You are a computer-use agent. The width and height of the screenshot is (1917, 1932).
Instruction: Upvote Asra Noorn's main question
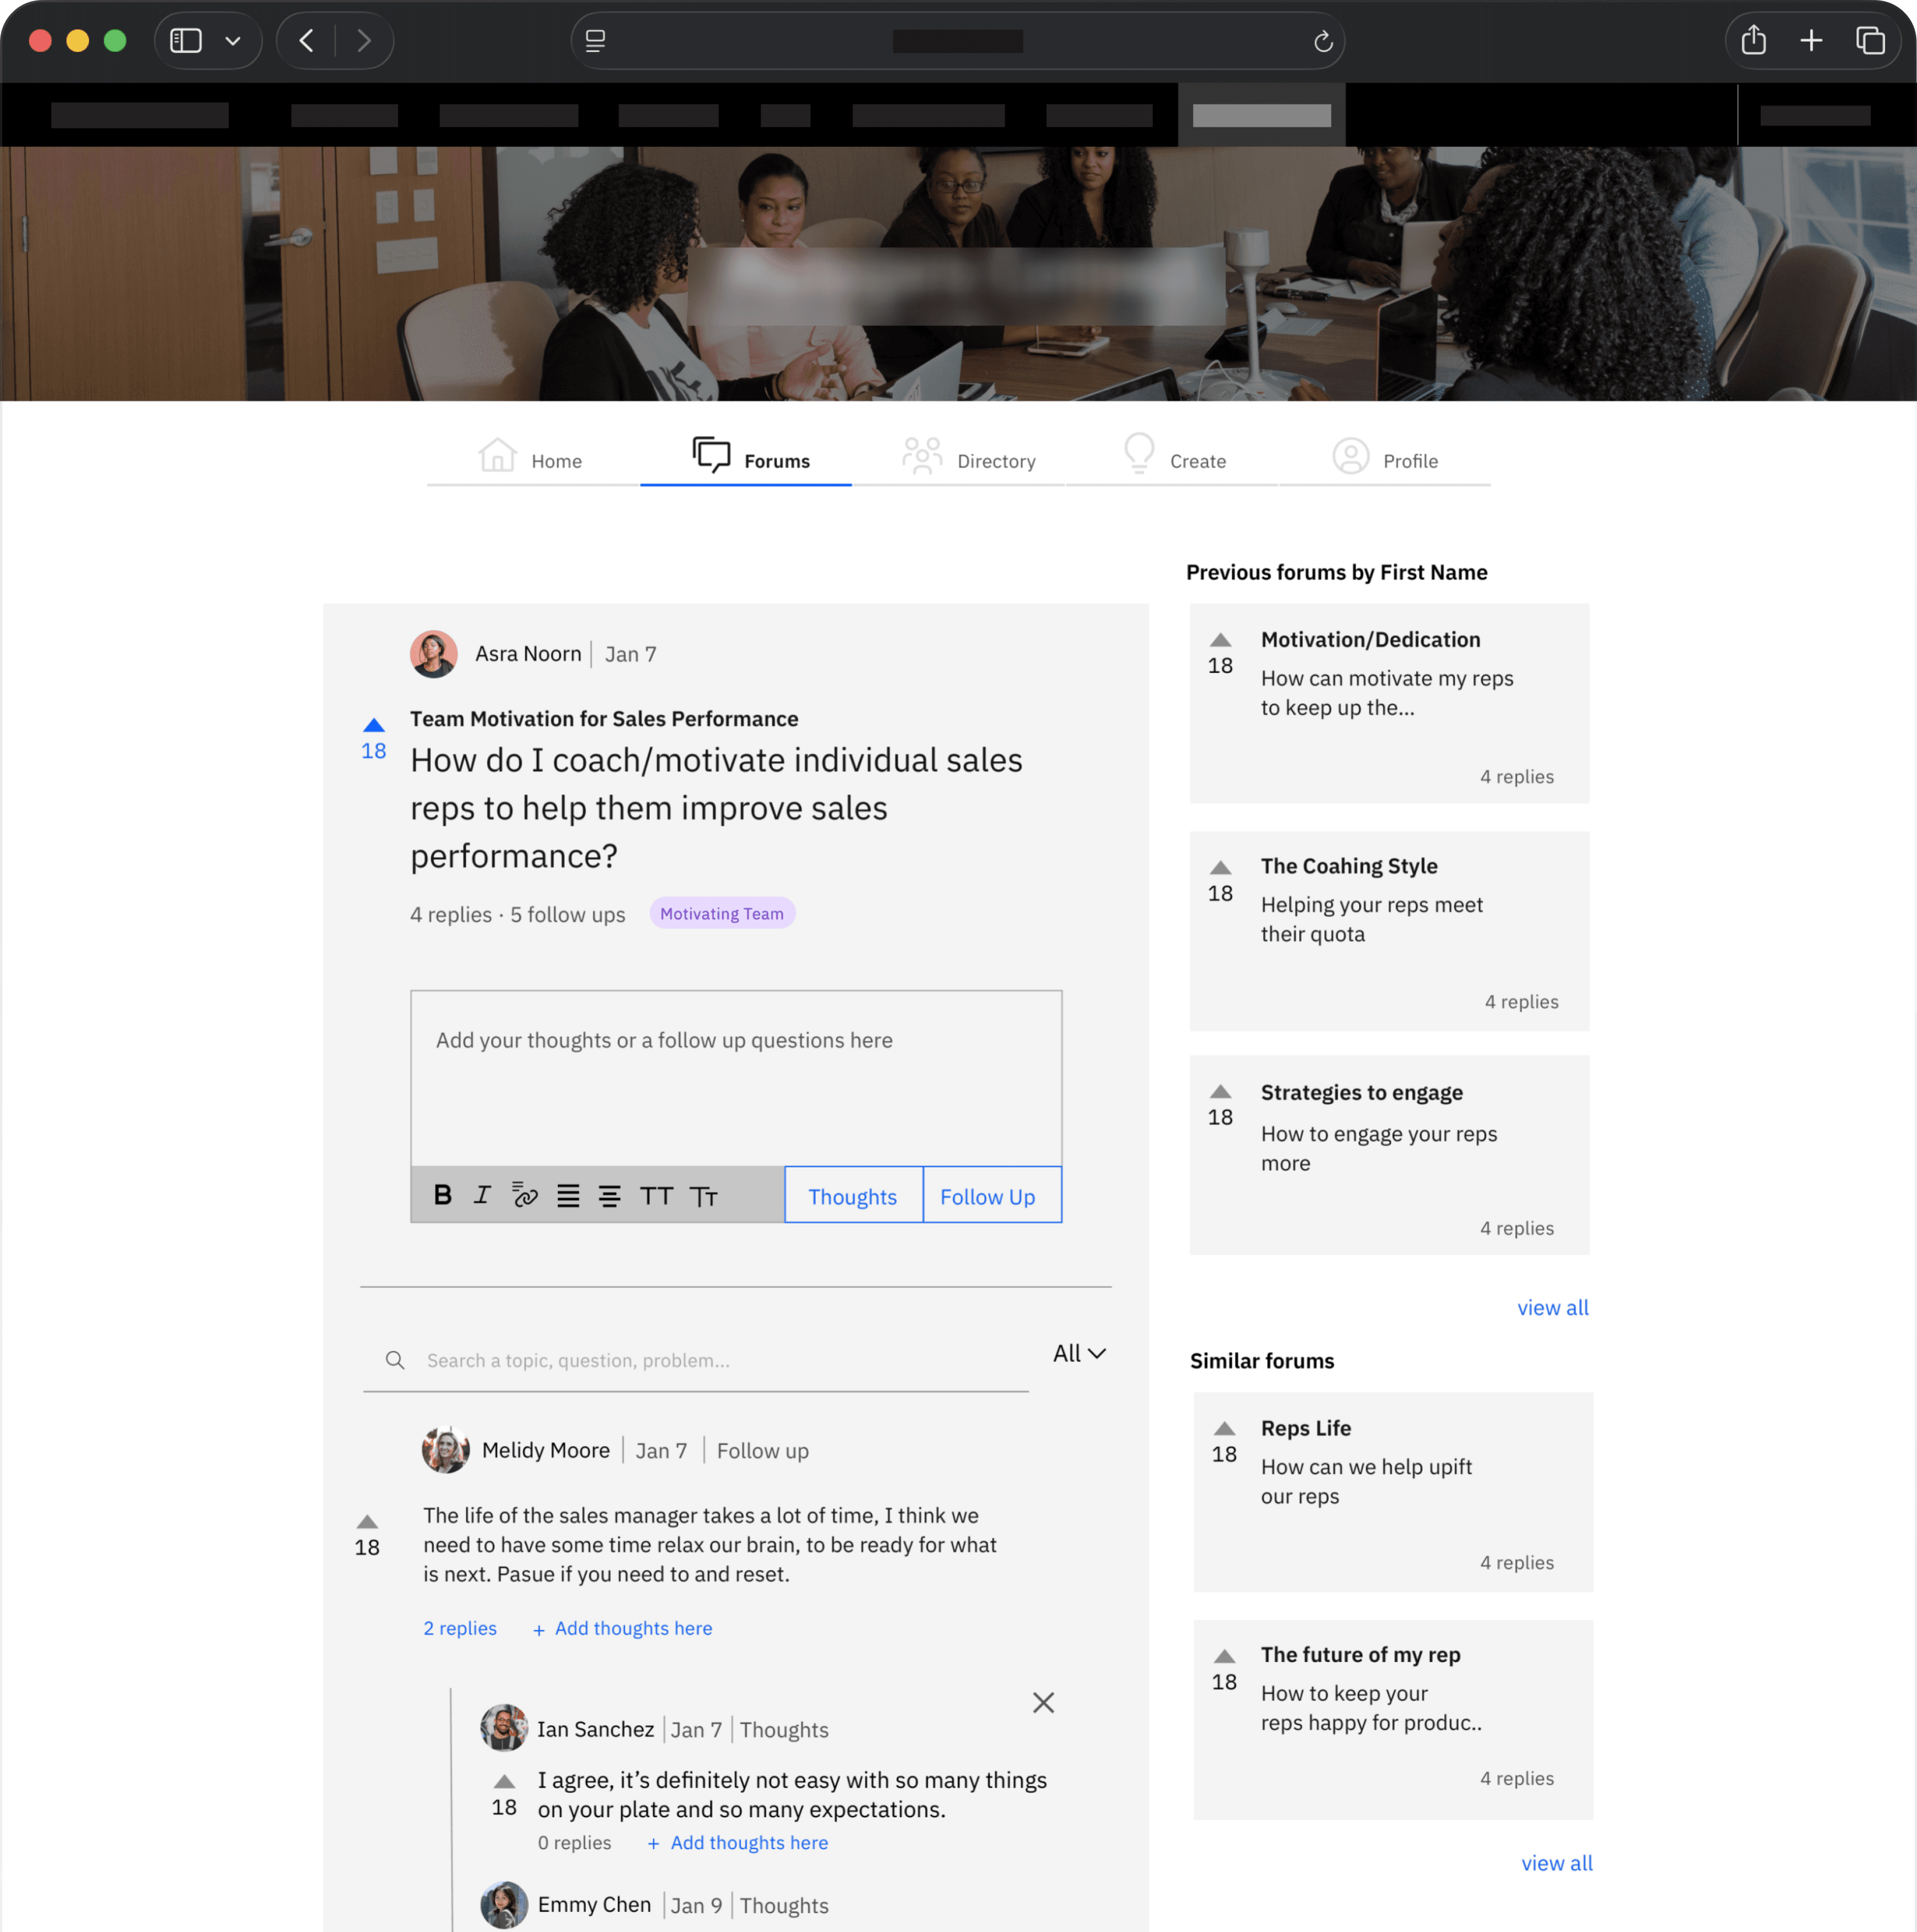point(374,725)
